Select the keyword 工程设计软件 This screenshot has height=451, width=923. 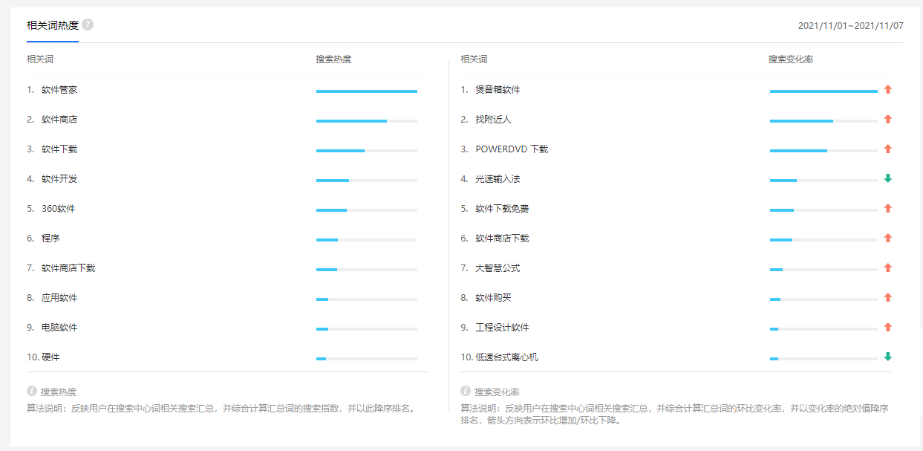point(503,327)
